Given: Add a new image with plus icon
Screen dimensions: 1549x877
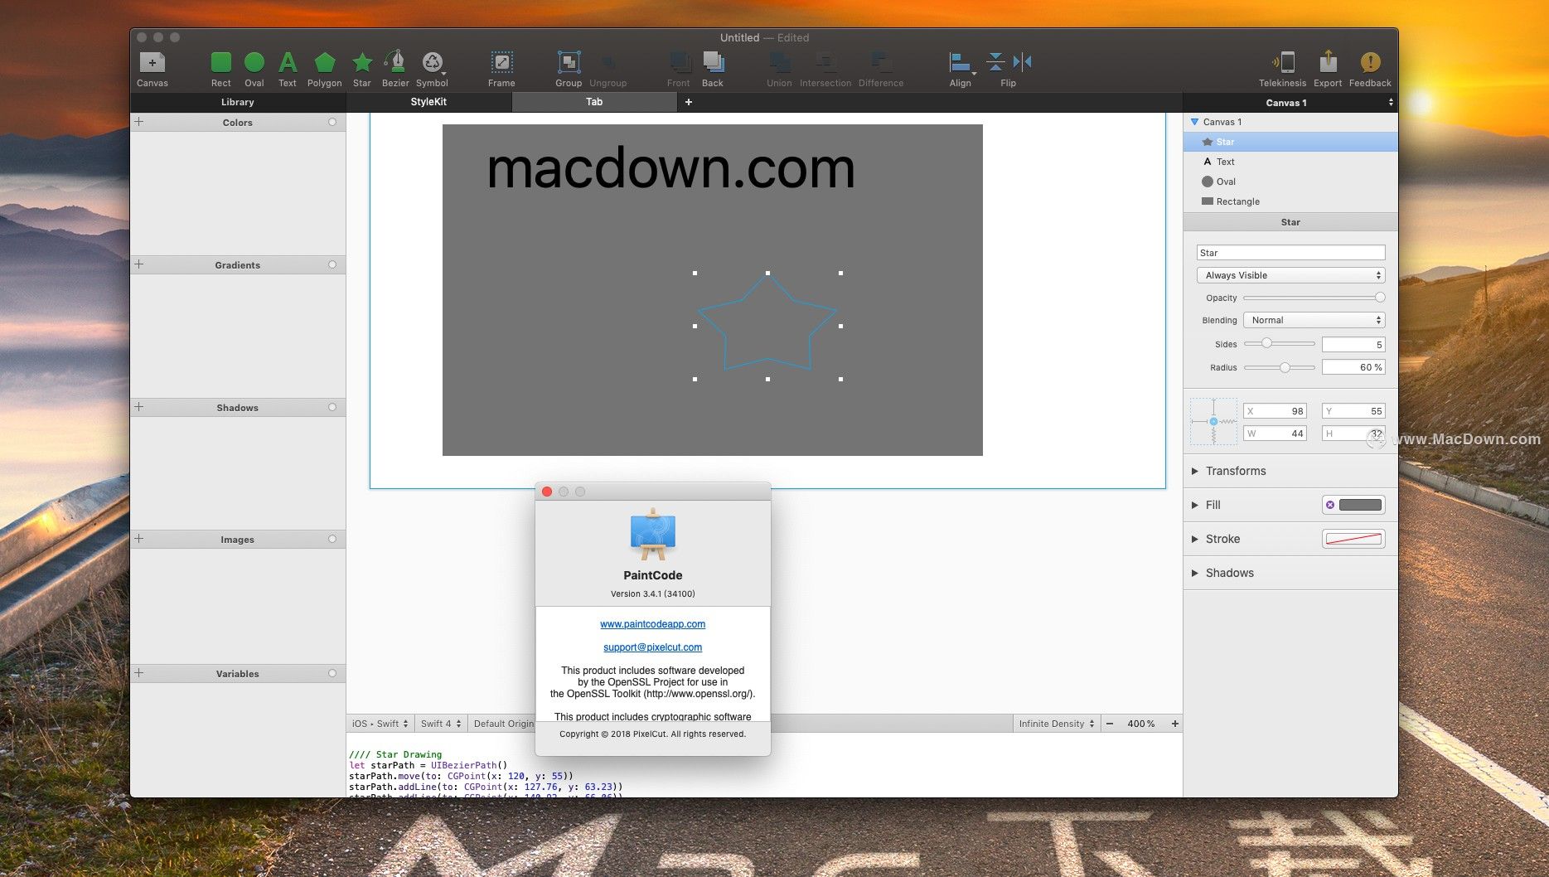Looking at the screenshot, I should coord(139,539).
